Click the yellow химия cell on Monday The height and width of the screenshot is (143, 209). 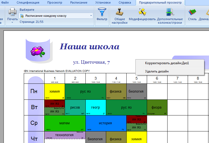[x=54, y=91]
